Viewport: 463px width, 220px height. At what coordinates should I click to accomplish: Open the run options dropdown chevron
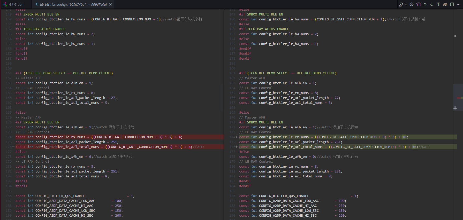(405, 4)
